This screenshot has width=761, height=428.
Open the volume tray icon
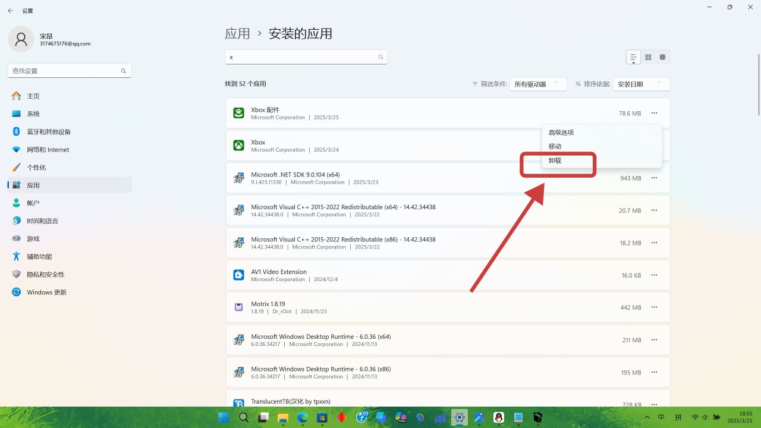[705, 417]
